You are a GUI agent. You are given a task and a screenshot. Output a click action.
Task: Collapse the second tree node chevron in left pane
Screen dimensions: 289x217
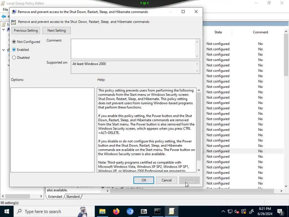[x=3, y=50]
